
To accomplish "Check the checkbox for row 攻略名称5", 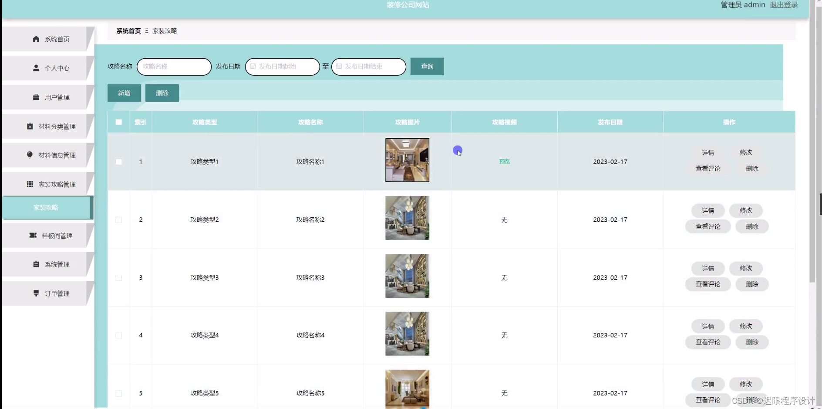I will click(118, 393).
